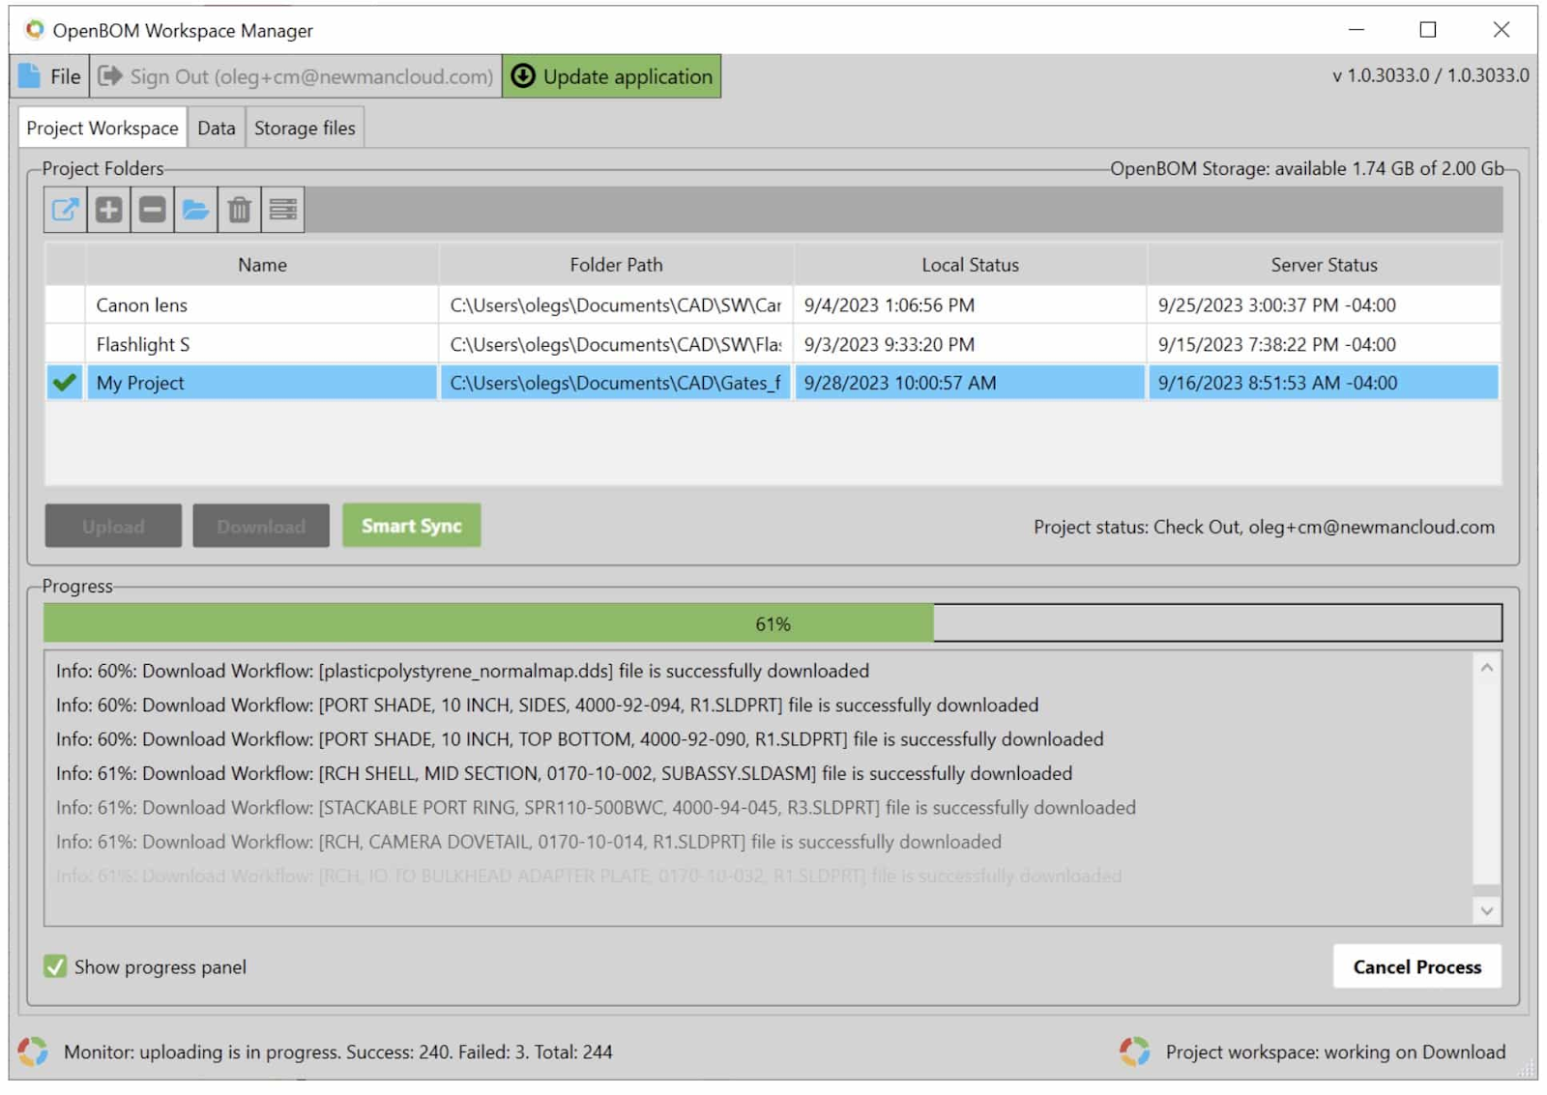Screen dimensions: 1547x1095
Task: Open the folder location icon
Action: (195, 210)
